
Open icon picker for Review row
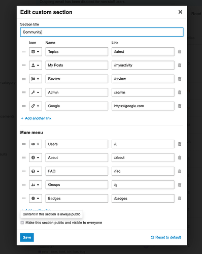pos(36,79)
